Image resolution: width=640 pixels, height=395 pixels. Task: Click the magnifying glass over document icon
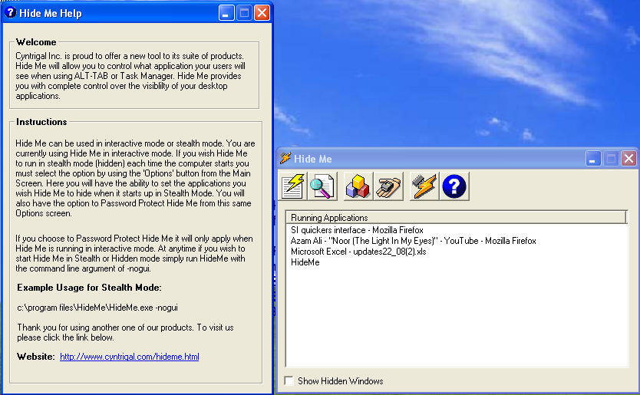coord(322,186)
